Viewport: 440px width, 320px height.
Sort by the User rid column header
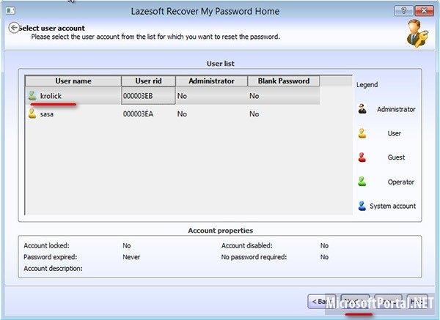pyautogui.click(x=148, y=81)
